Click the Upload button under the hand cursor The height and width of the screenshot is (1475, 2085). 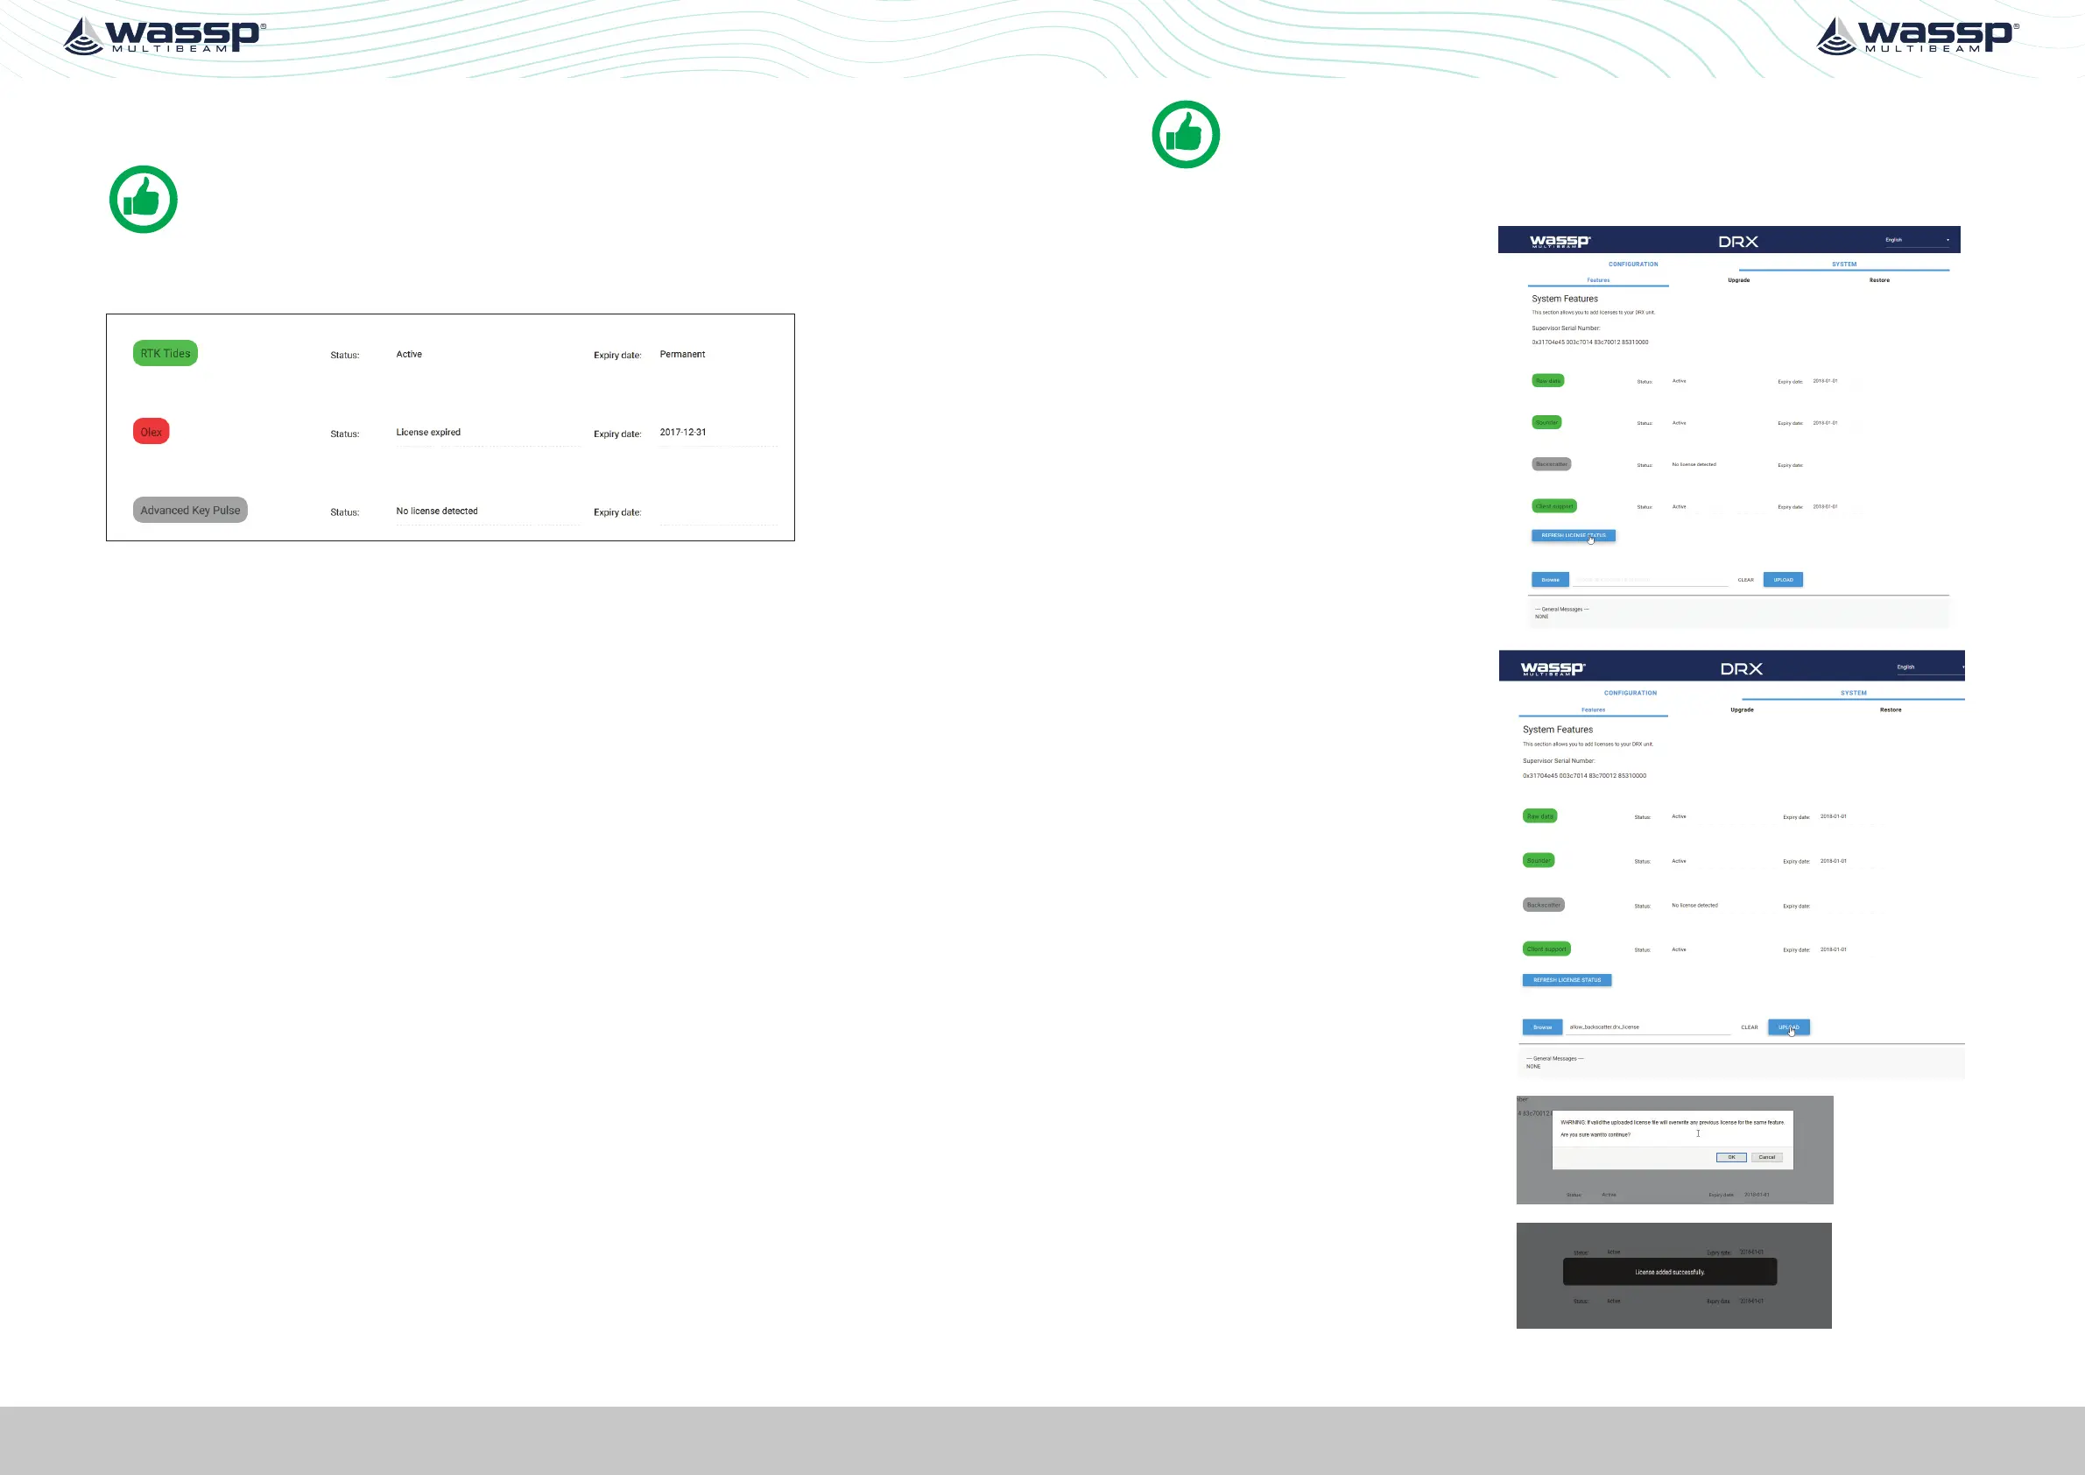[x=1788, y=1027]
